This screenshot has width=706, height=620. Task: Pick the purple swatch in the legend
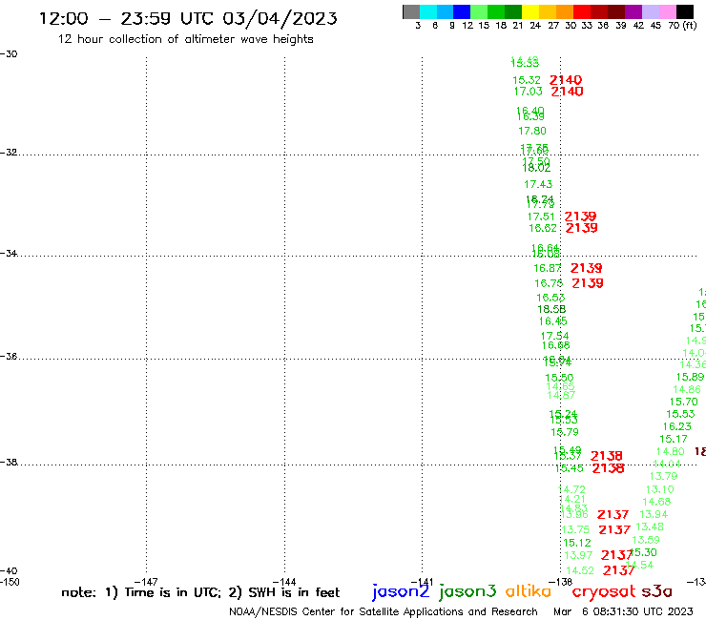633,11
